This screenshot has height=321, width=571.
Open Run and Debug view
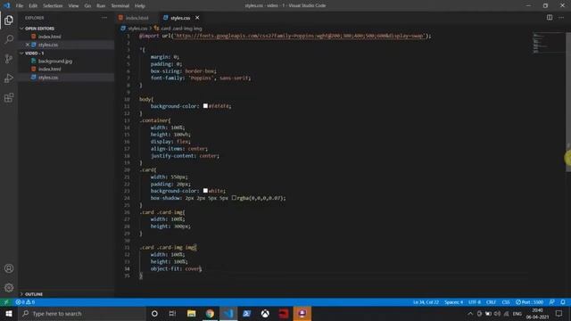coord(9,78)
